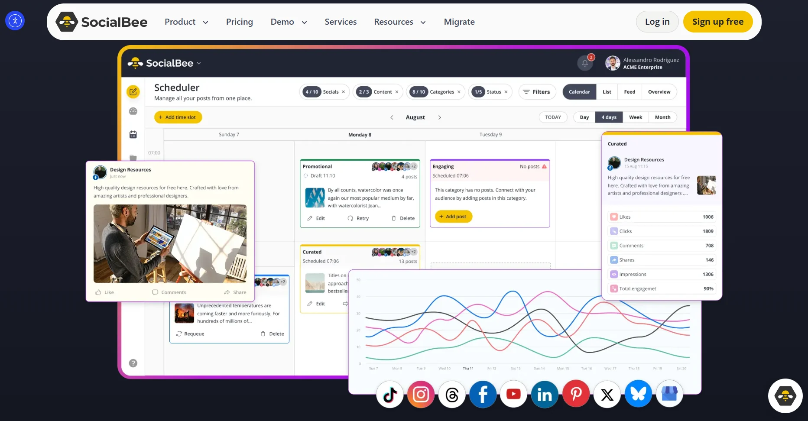Viewport: 808px width, 421px height.
Task: Open the X (Twitter) icon
Action: 607,395
